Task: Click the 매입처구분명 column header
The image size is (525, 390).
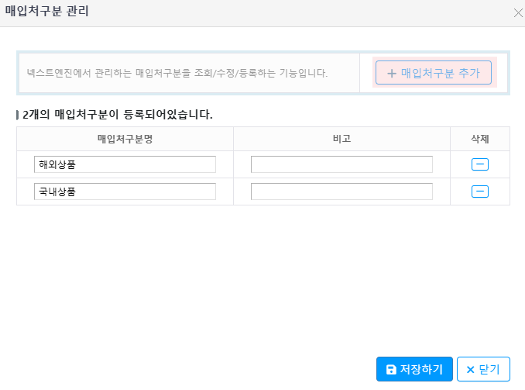Action: [x=125, y=139]
